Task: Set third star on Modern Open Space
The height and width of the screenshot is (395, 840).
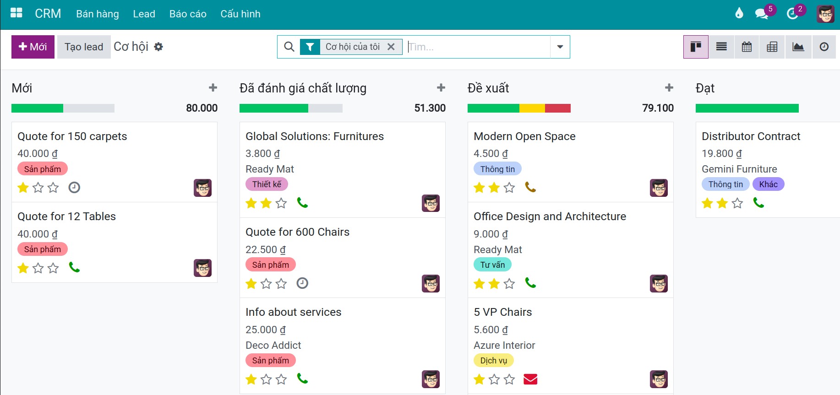Action: click(x=509, y=188)
